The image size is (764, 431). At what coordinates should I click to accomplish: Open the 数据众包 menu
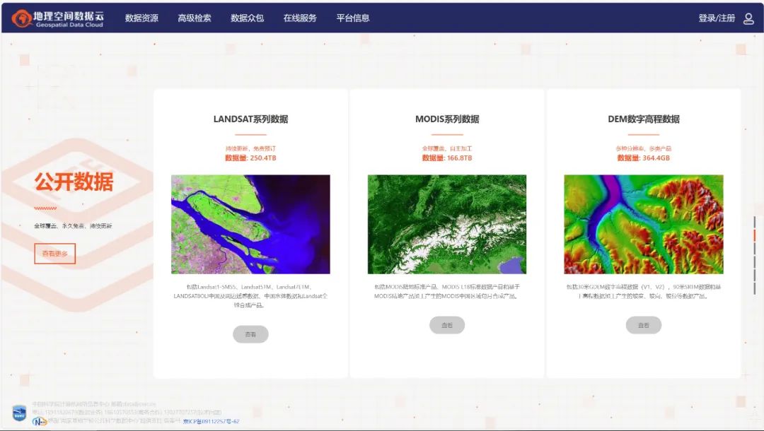pos(247,18)
